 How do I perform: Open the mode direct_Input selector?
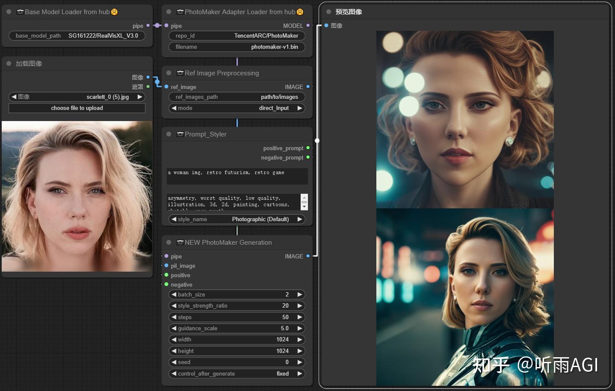tap(237, 108)
